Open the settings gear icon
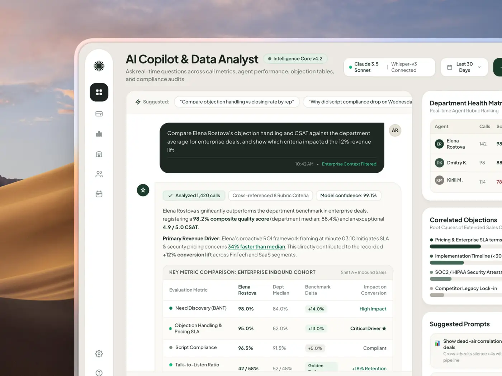Screen dimensions: 502x376 click(x=99, y=354)
